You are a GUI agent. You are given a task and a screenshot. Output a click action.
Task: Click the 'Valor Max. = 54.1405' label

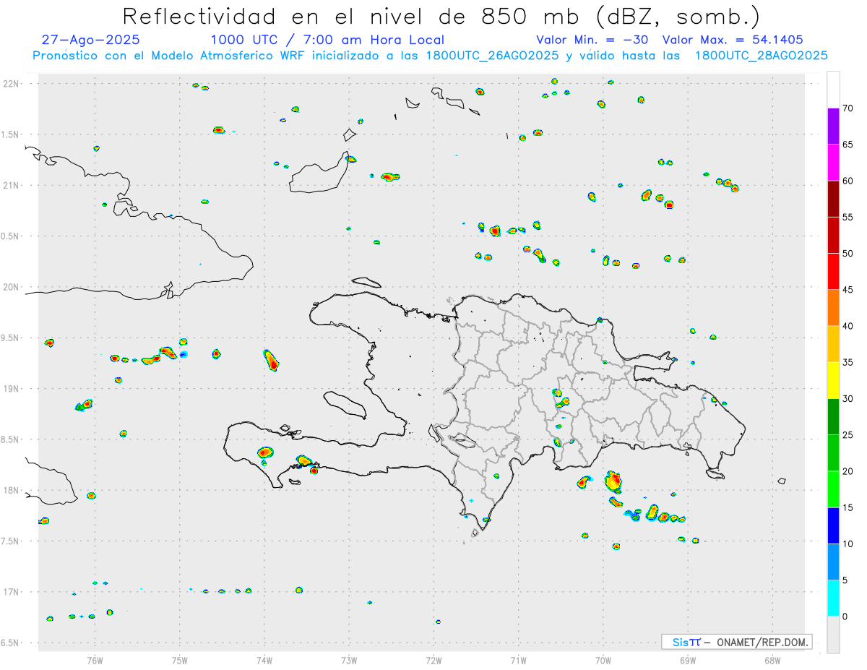[733, 40]
